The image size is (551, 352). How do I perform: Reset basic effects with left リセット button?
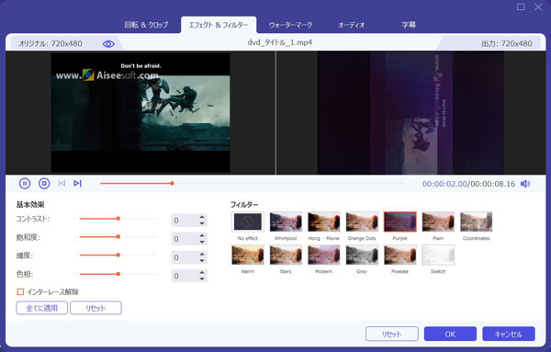click(96, 308)
